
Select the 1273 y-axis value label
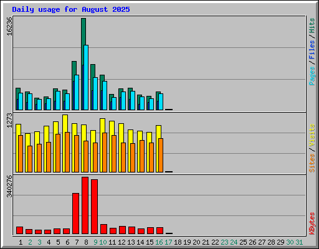(x=9, y=120)
